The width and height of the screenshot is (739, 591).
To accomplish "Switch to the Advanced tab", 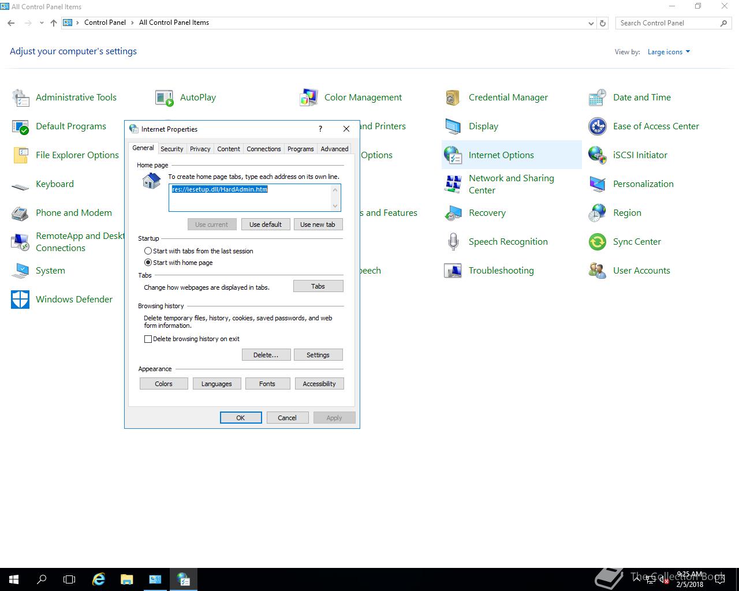I will pyautogui.click(x=335, y=149).
